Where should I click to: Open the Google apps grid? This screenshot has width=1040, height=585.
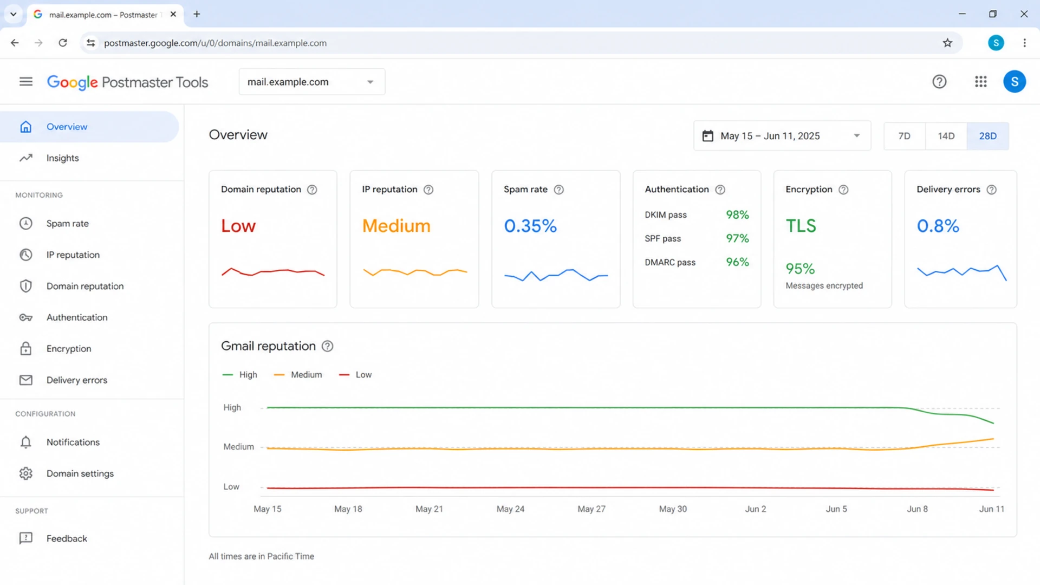[980, 82]
